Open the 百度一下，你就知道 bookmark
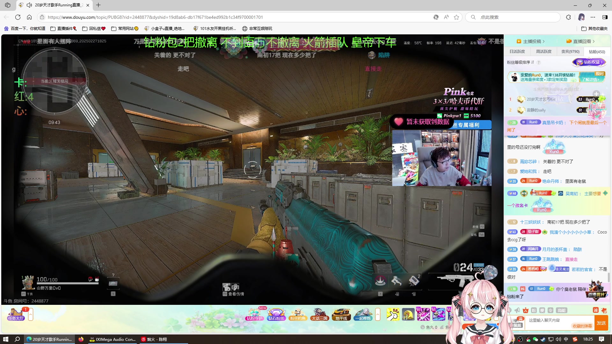The height and width of the screenshot is (344, 612). click(25, 29)
